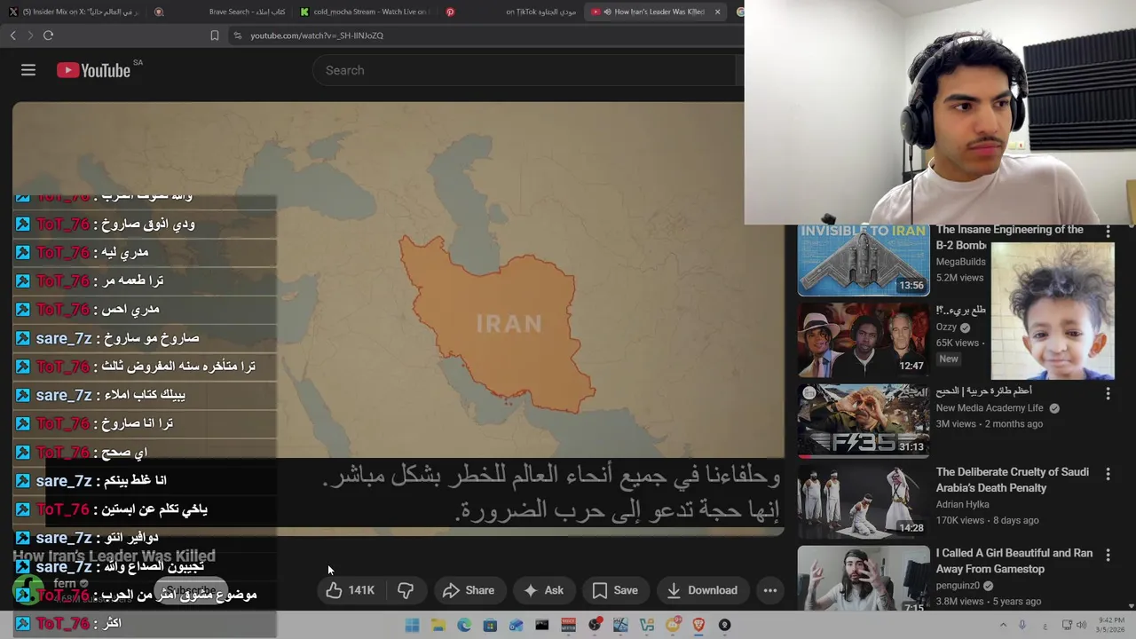Switch to cold_mocha Stream Kick tab
This screenshot has height=639, width=1136.
[364, 12]
